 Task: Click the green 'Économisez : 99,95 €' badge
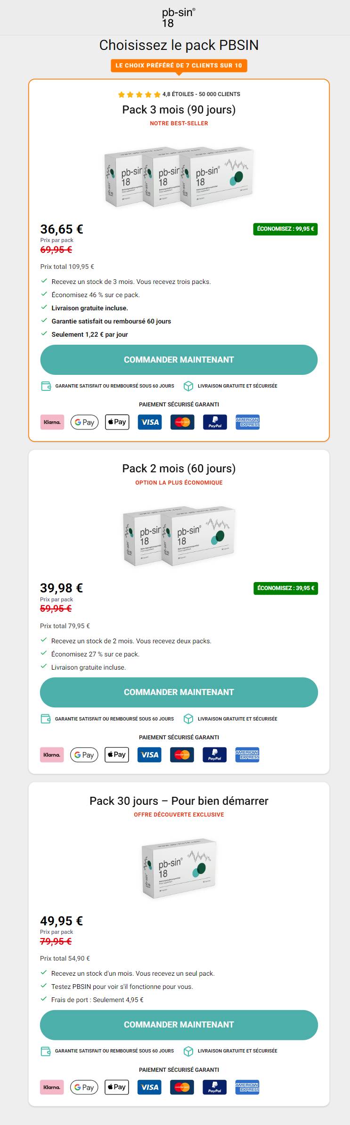pyautogui.click(x=285, y=229)
